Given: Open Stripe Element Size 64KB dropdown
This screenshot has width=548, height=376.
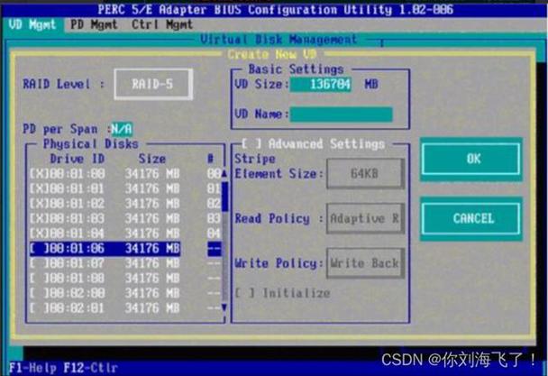Looking at the screenshot, I should 364,172.
